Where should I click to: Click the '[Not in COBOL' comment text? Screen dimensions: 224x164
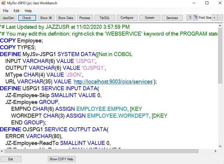point(115,54)
